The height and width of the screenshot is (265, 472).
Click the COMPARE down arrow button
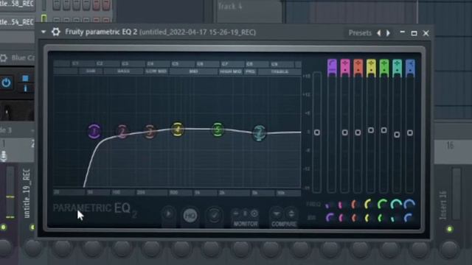[276, 214]
